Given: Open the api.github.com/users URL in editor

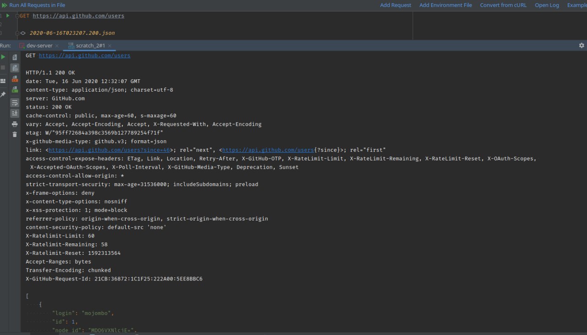Looking at the screenshot, I should (78, 16).
